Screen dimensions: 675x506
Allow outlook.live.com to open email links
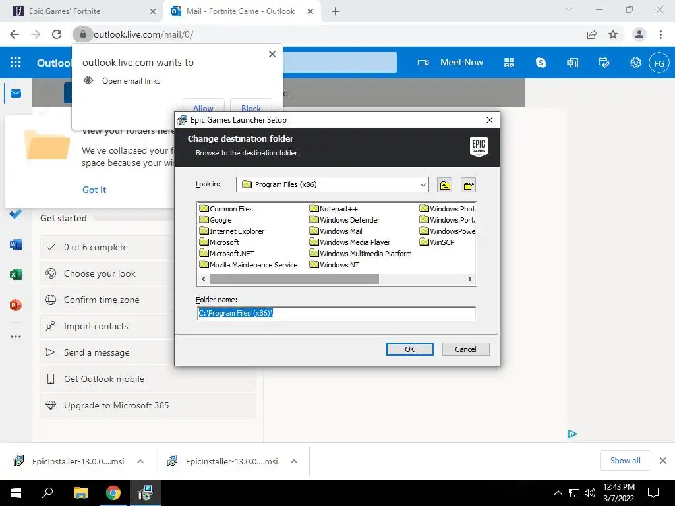pos(203,107)
